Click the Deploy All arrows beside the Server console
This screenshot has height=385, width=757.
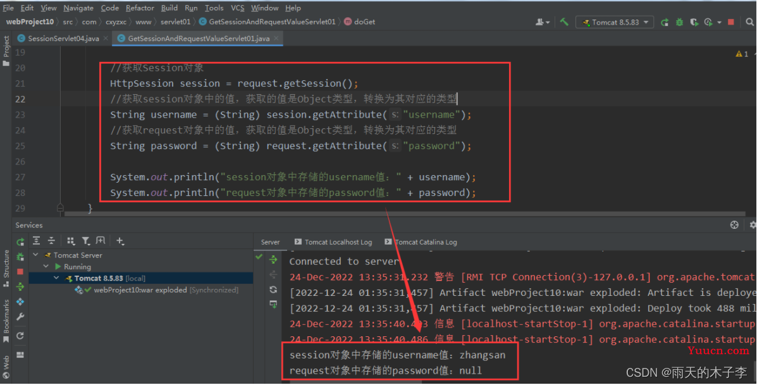click(x=273, y=260)
